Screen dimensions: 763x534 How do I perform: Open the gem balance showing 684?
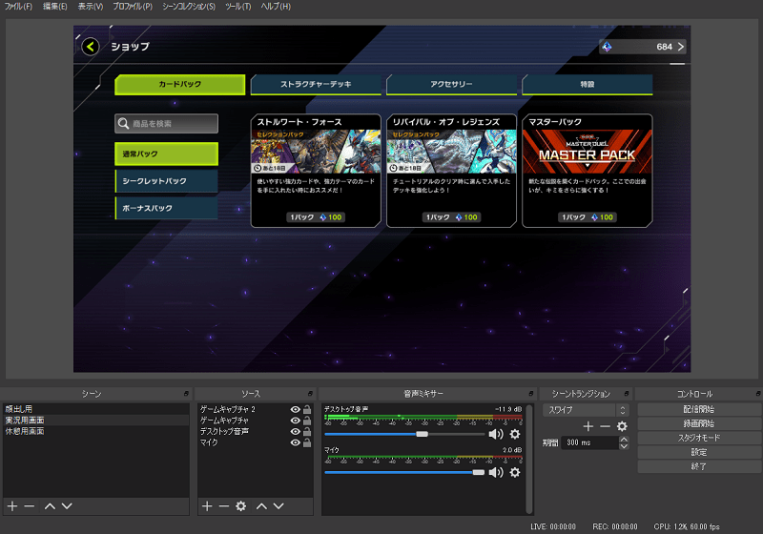(642, 47)
